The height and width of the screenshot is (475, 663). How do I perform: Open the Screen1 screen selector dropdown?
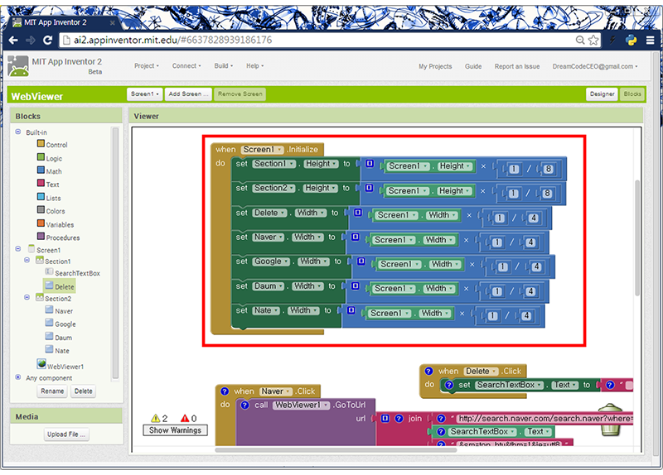coord(144,94)
